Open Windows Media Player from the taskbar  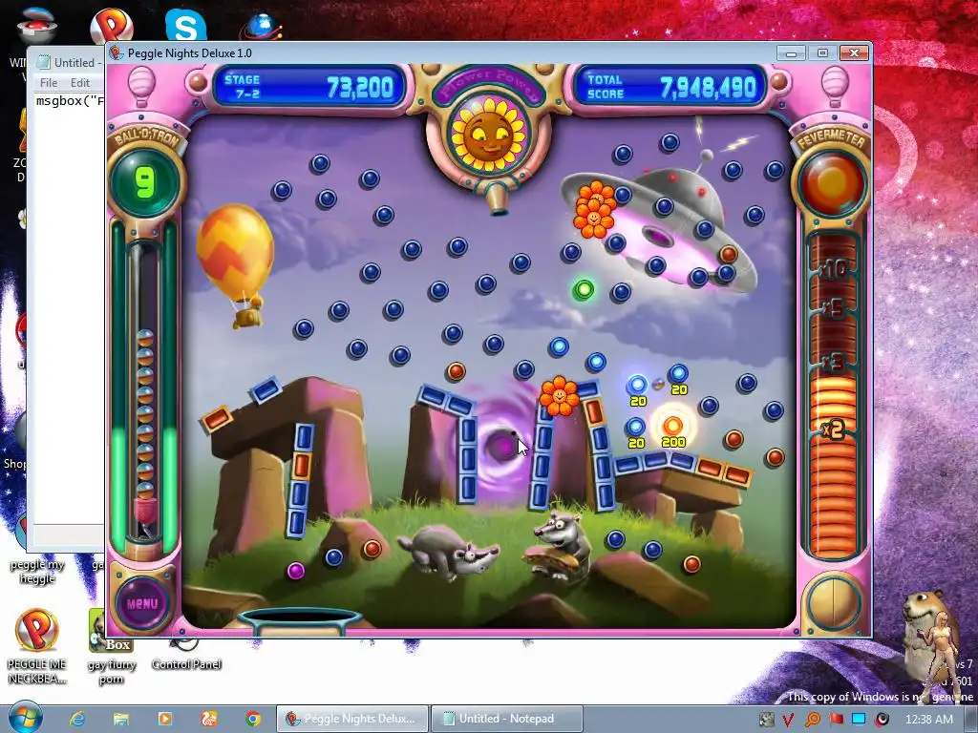(165, 719)
